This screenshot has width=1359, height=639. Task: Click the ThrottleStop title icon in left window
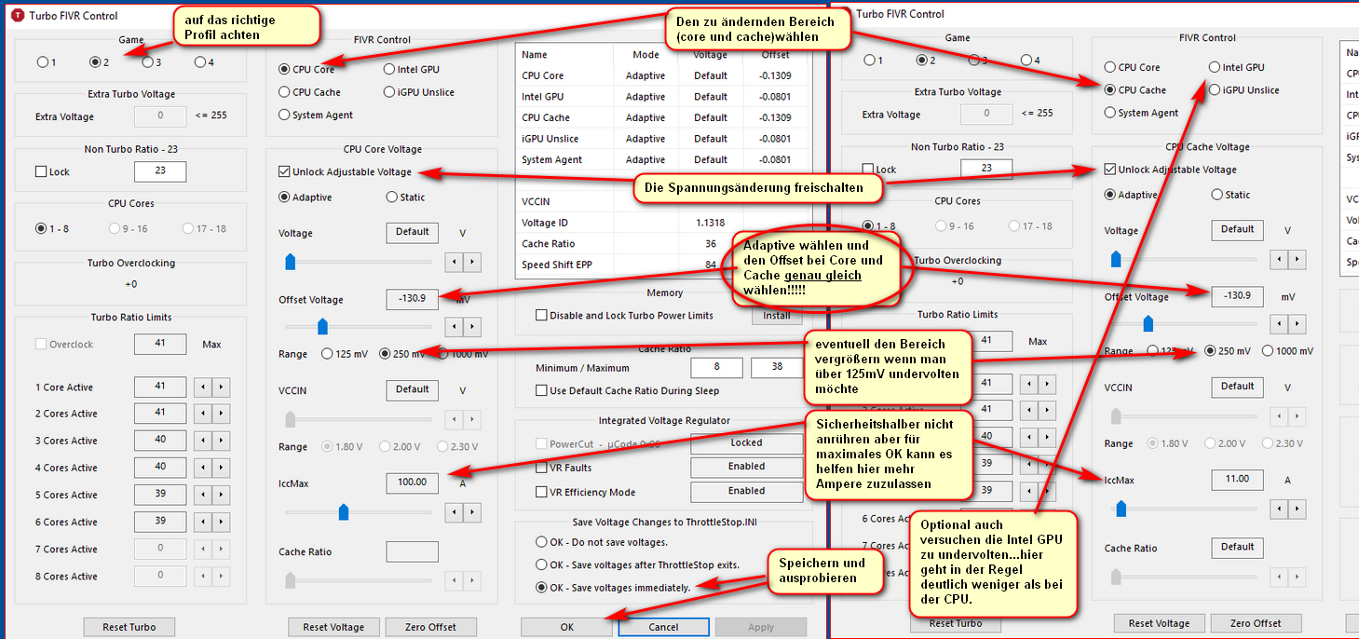pos(18,16)
